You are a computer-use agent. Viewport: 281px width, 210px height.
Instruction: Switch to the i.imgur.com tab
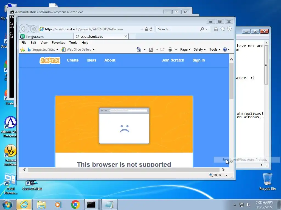click(46, 36)
